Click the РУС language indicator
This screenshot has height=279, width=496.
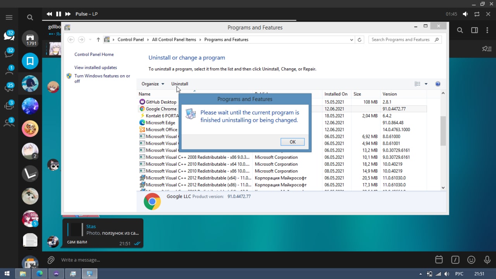click(x=459, y=274)
